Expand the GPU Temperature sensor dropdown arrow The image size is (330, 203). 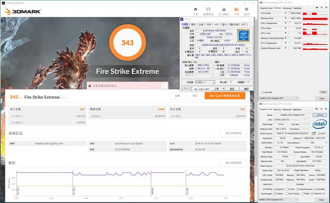pos(285,23)
